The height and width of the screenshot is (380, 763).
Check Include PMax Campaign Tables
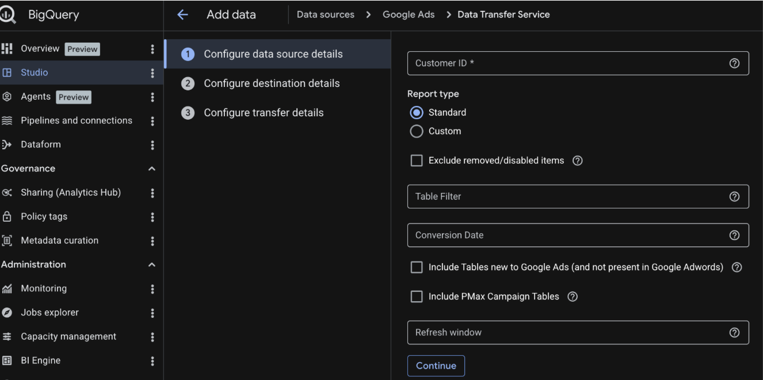417,297
